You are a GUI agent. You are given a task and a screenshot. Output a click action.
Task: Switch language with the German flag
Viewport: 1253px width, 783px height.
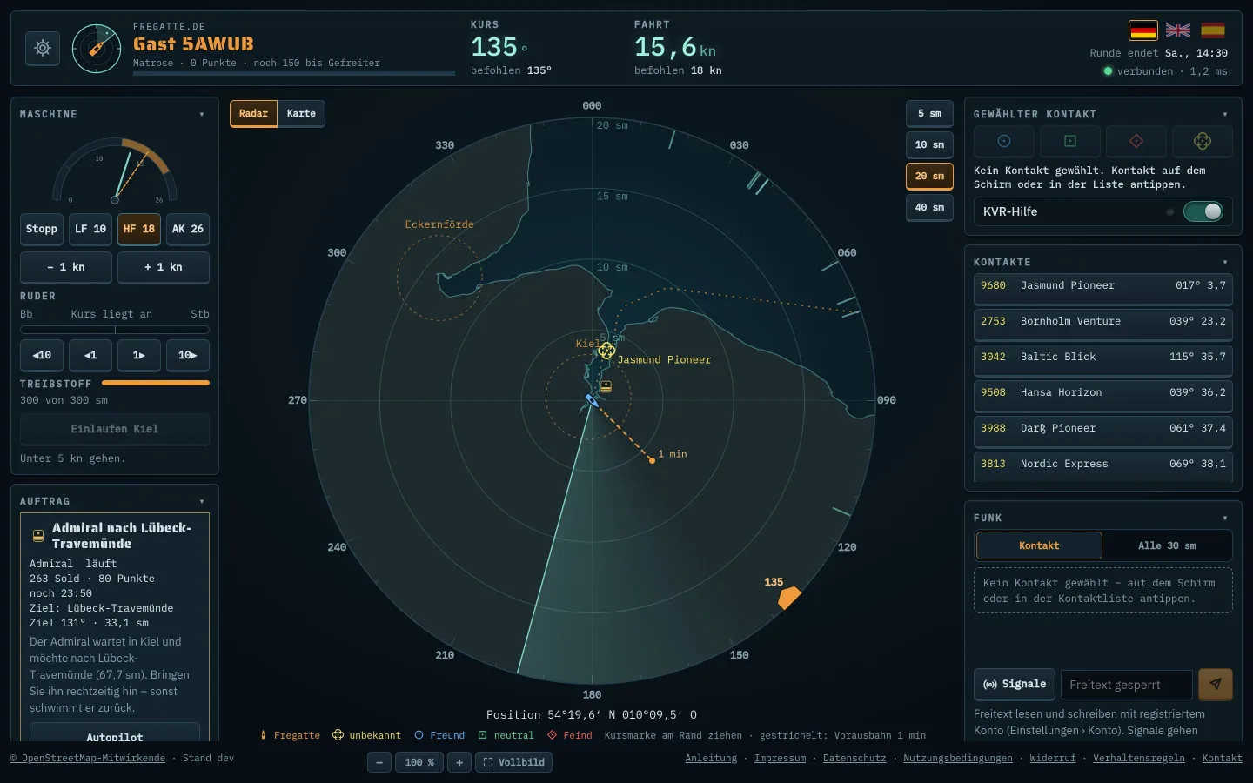click(x=1143, y=30)
